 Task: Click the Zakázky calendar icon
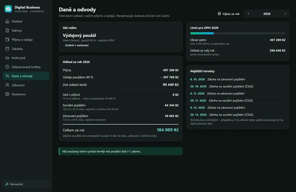(x=7, y=49)
